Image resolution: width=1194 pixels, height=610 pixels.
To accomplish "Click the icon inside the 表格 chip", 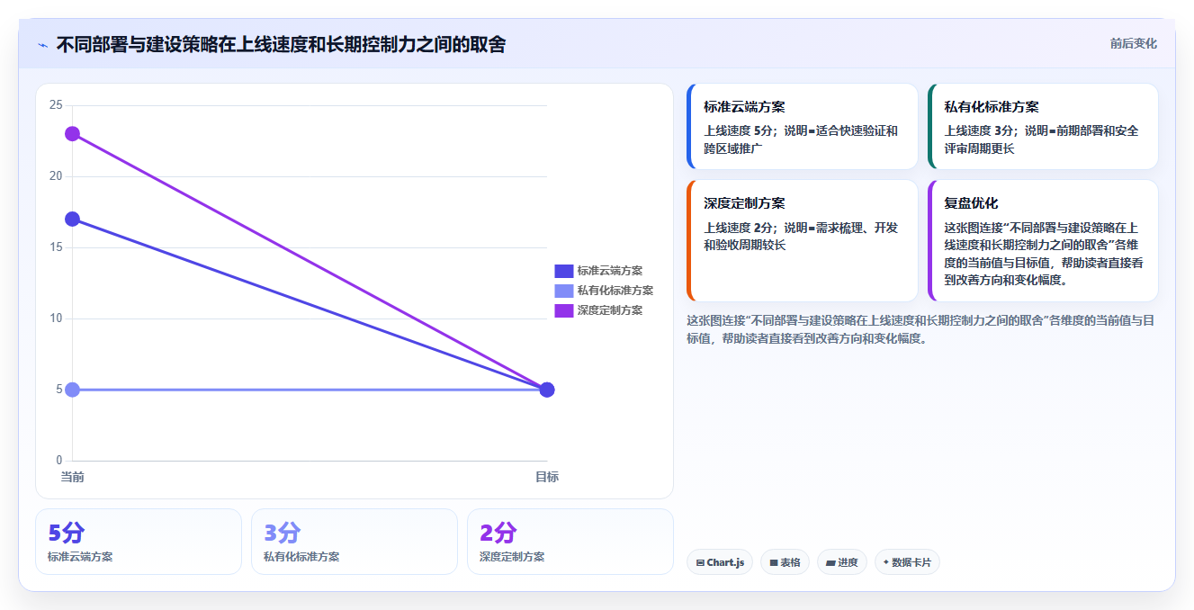I will [x=774, y=563].
